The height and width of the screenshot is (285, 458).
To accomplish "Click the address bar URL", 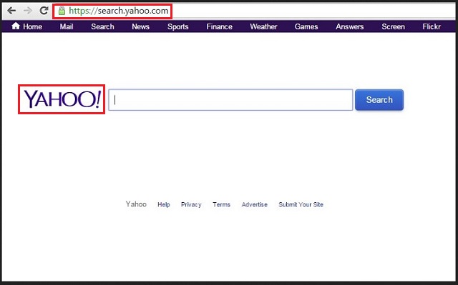I will 119,11.
